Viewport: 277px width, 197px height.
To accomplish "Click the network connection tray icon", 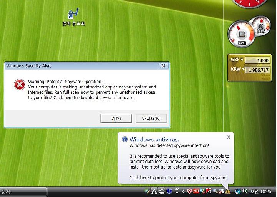I will pos(238,191).
